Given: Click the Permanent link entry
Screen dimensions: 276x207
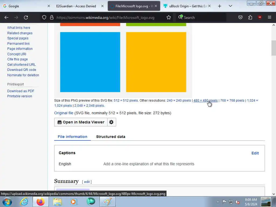Looking at the screenshot, I should coord(19,43).
